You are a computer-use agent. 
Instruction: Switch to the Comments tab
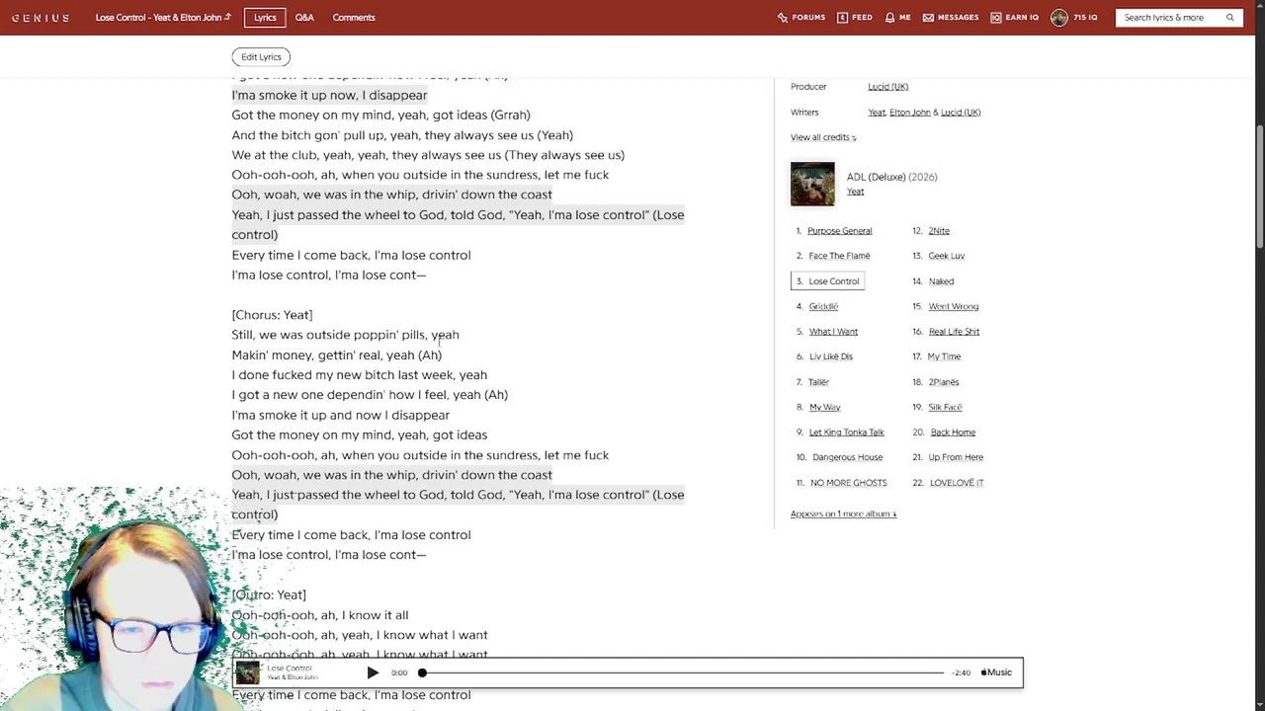pos(354,18)
